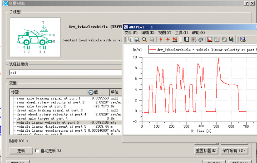The width and height of the screenshot is (257, 163).
Task: Open the 编辑(E) menu in AMEPlot
Action: pyautogui.click(x=148, y=33)
